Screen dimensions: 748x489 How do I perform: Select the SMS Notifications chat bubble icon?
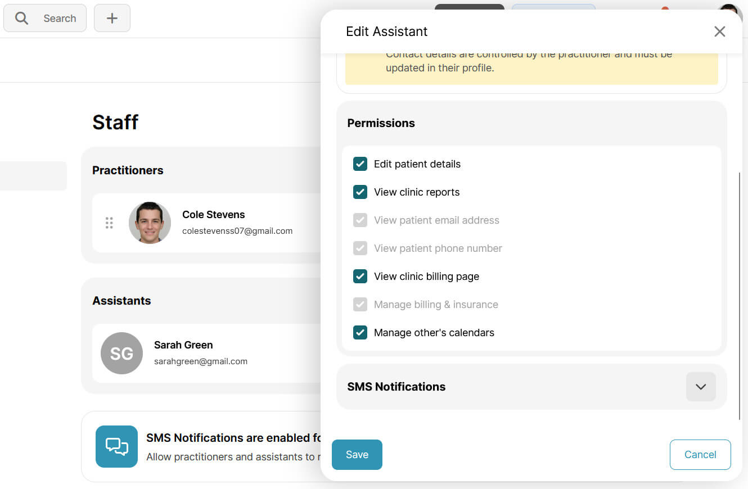click(116, 447)
